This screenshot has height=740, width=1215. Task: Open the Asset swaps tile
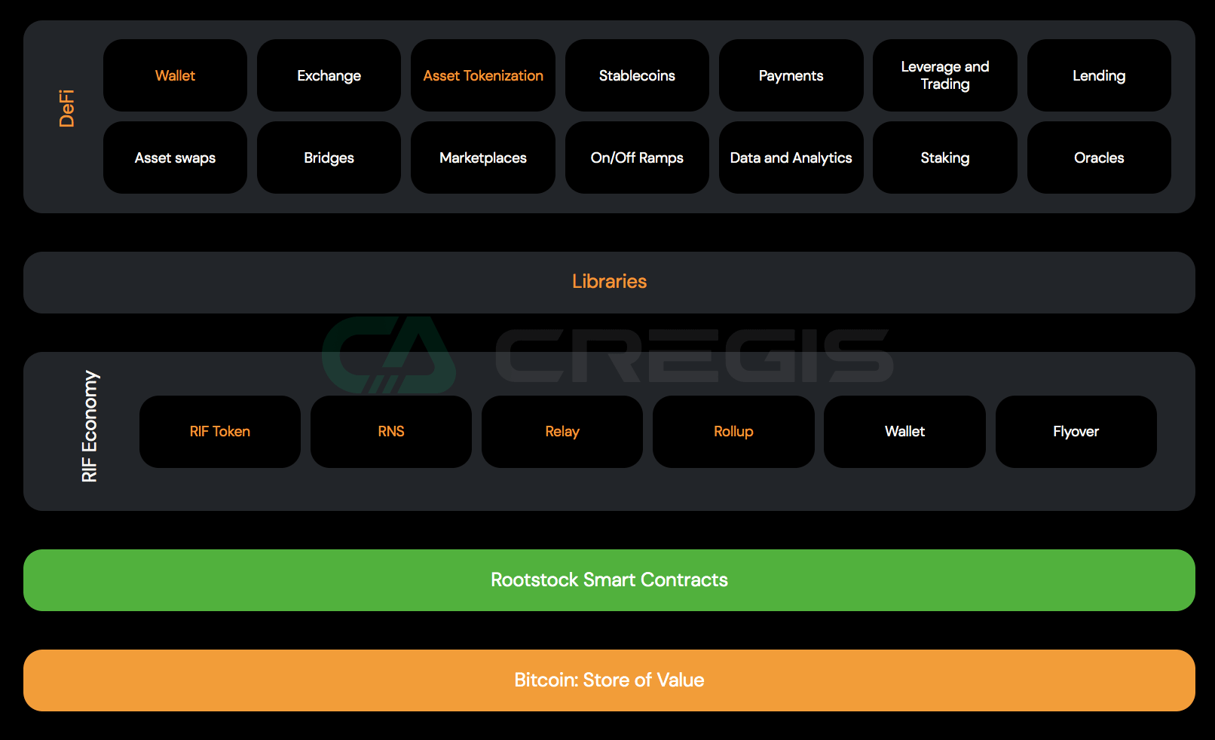click(x=175, y=157)
